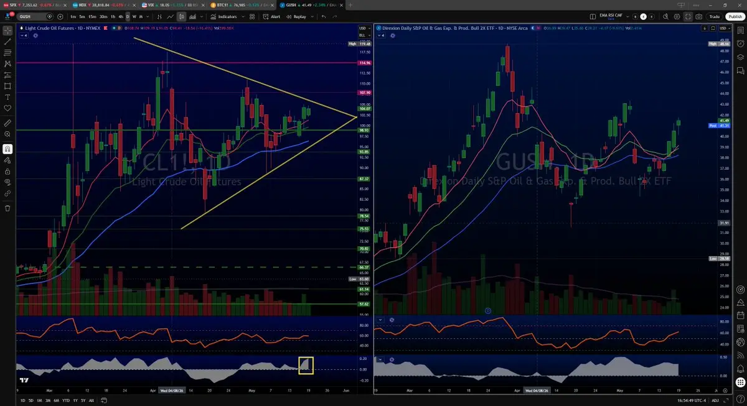Click the 114.96 magenta price level label
Screen dimensions: 747x406
click(x=365, y=63)
